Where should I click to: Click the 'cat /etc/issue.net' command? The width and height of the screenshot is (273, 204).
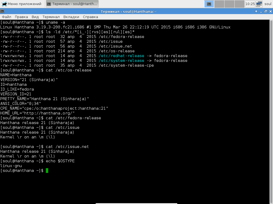(67, 147)
